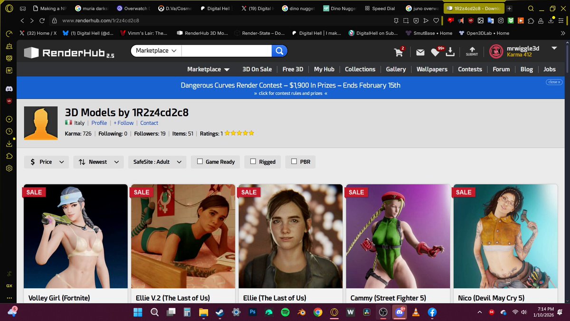This screenshot has height=321, width=570.
Task: Click contest rules and prizes link
Action: 291,93
